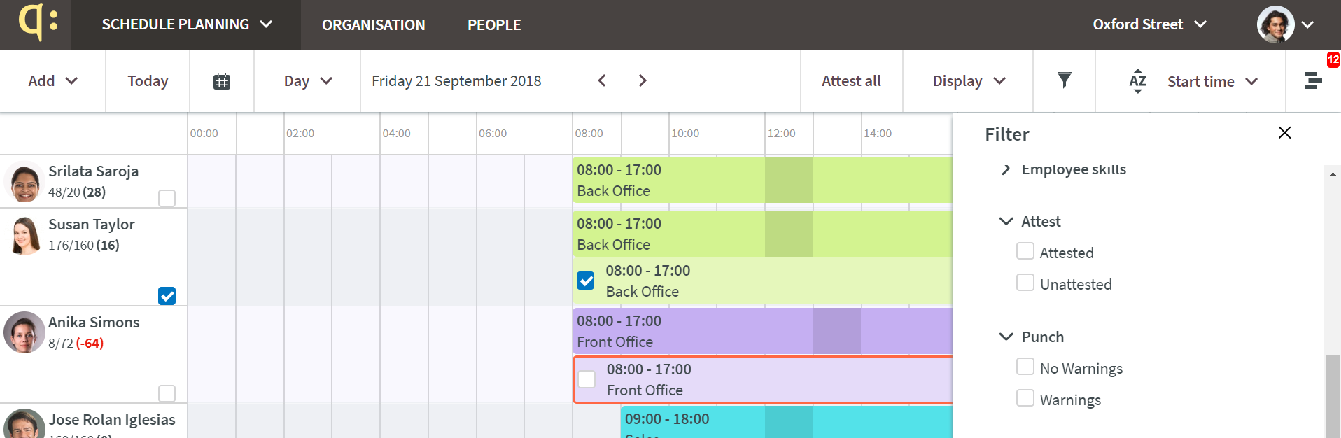Viewport: 1341px width, 438px height.
Task: Open the Day view dropdown
Action: tap(307, 81)
